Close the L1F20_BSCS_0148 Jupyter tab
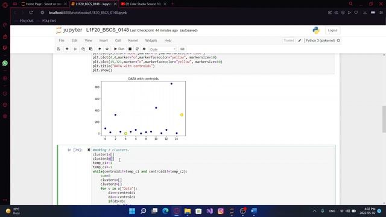This screenshot has width=386, height=217. tap(115, 4)
